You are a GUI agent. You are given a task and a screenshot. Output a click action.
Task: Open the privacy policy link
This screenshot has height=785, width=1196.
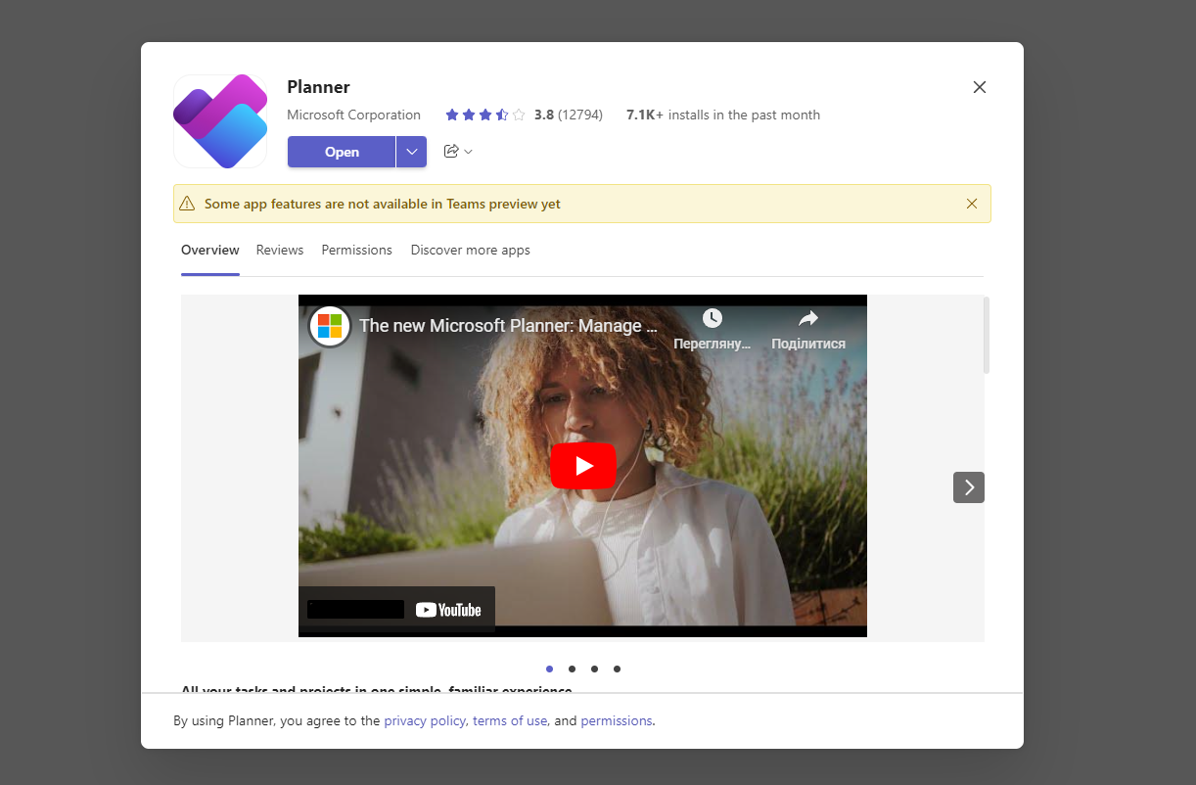click(424, 720)
